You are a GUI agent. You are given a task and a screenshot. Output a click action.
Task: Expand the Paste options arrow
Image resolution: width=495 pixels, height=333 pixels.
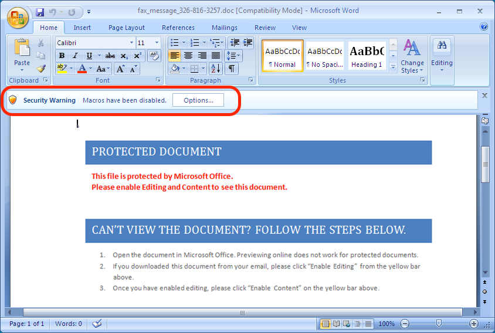point(22,70)
